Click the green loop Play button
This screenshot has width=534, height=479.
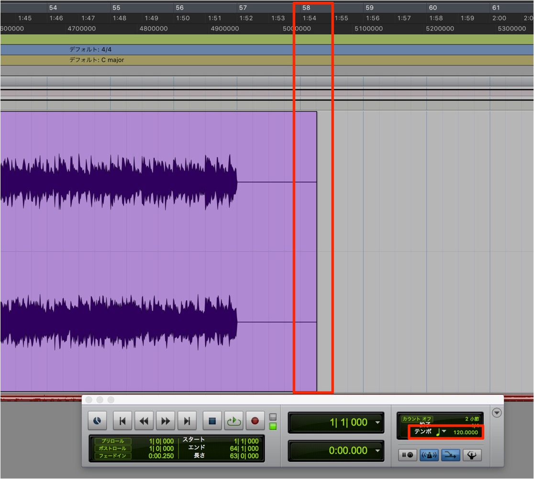click(x=234, y=421)
